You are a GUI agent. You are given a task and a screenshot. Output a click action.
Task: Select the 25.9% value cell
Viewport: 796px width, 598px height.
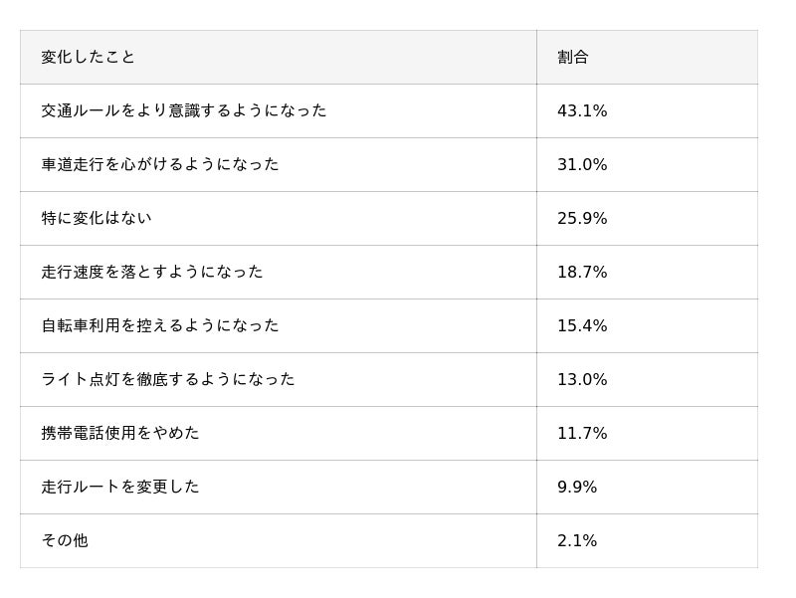tap(648, 218)
